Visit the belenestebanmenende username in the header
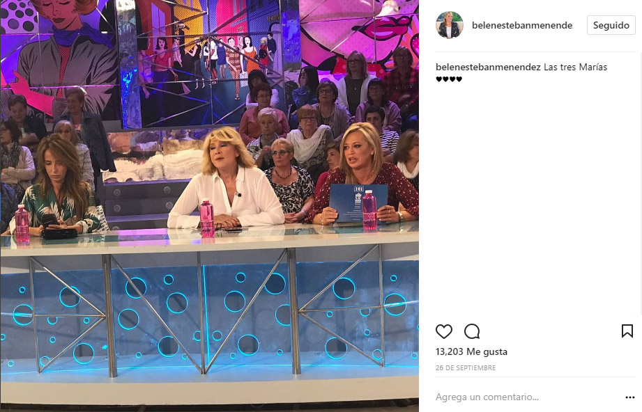 coord(522,25)
